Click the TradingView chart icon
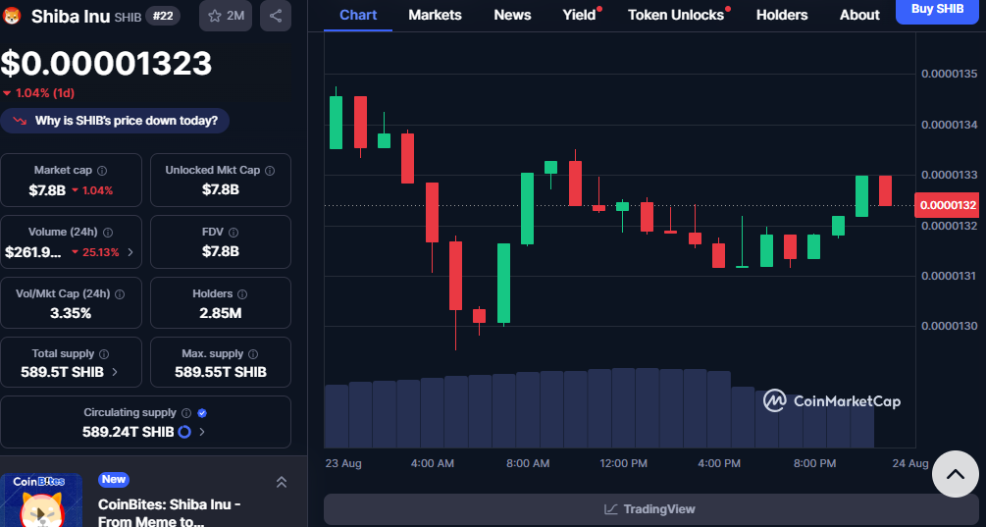The image size is (986, 527). tap(610, 509)
